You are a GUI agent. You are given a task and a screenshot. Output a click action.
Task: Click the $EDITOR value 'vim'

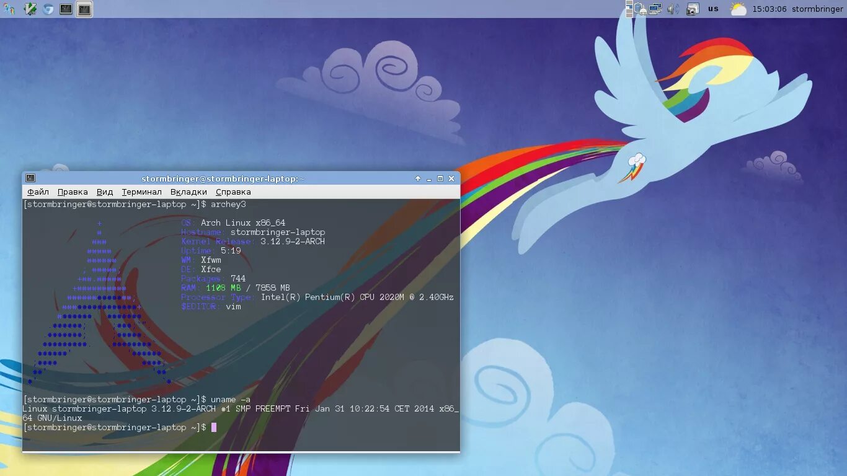pyautogui.click(x=233, y=307)
